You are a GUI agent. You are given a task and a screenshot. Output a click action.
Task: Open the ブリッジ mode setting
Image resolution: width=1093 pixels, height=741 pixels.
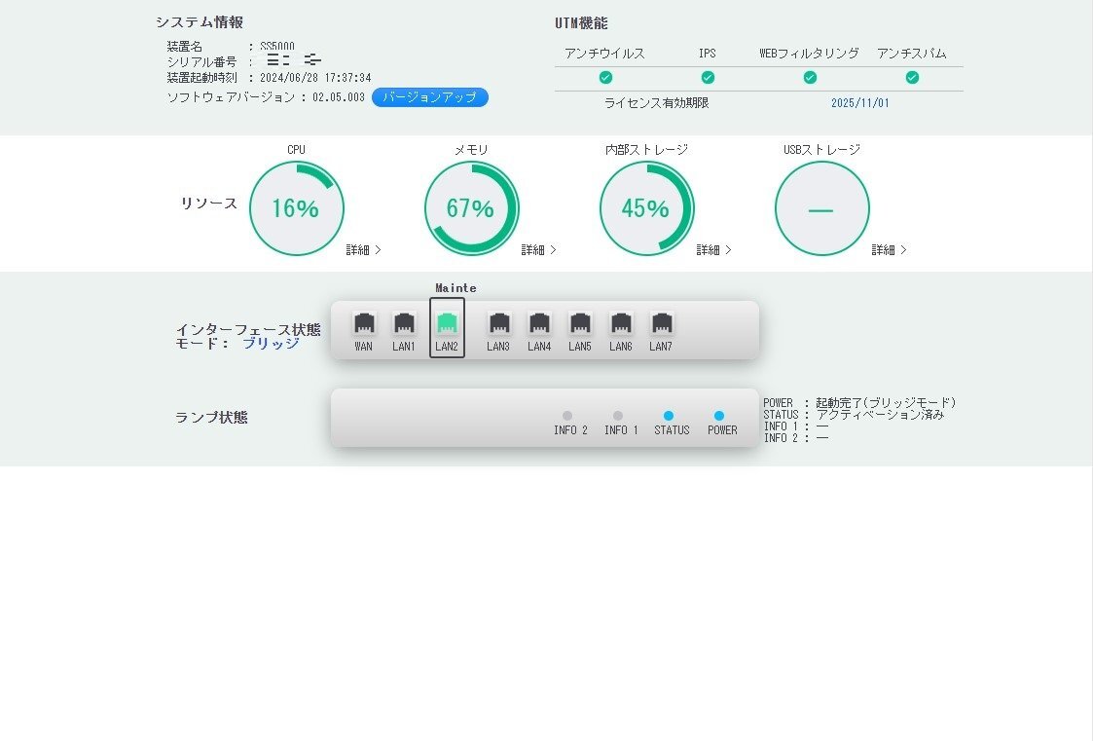click(273, 344)
